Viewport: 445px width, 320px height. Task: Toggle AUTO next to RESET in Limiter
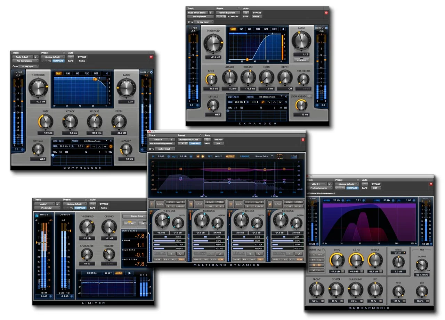coord(119,273)
